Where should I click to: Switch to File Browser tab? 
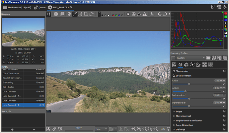[17, 7]
